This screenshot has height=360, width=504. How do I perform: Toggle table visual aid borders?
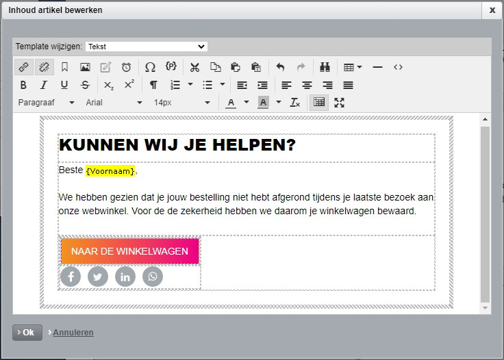[x=319, y=103]
